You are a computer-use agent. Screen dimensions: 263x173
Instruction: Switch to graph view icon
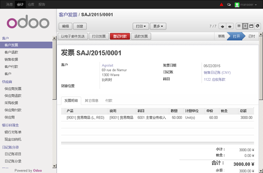coord(258,26)
